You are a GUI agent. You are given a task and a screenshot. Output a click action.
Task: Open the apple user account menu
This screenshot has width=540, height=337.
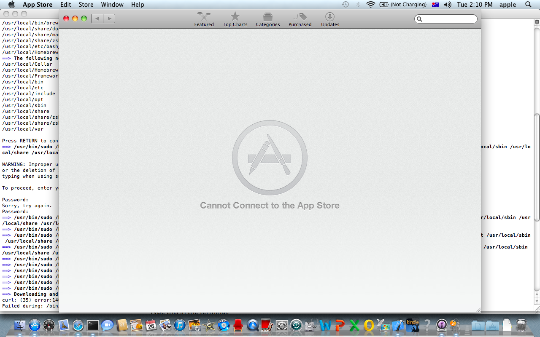point(508,5)
